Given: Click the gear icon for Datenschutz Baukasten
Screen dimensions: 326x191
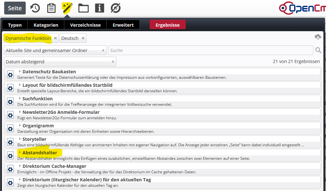Looking at the screenshot, I should [10, 75].
